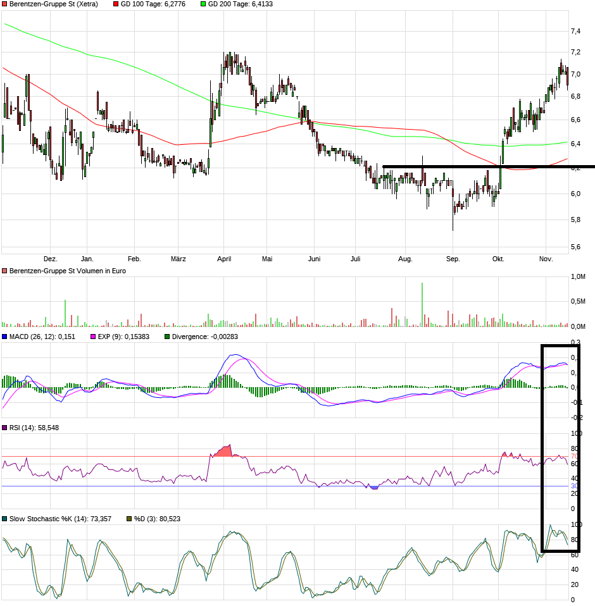Screen dimensions: 595x606
Task: Click the 'RSI (14): 58,548' label
Action: [34, 428]
